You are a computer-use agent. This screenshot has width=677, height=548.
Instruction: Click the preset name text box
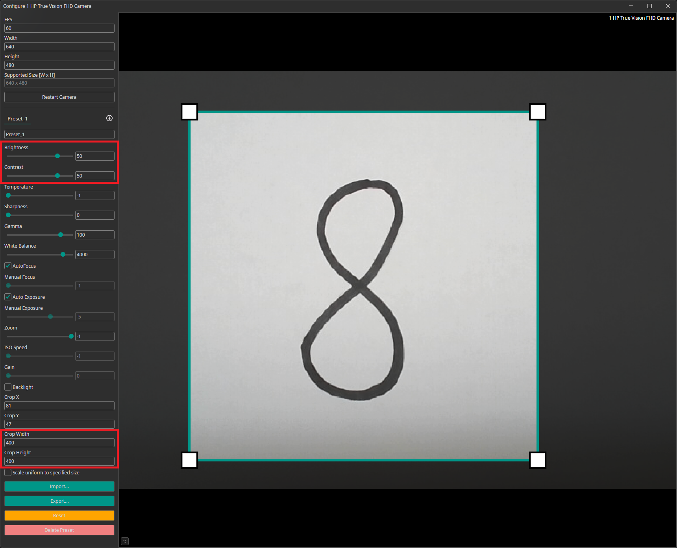point(59,134)
